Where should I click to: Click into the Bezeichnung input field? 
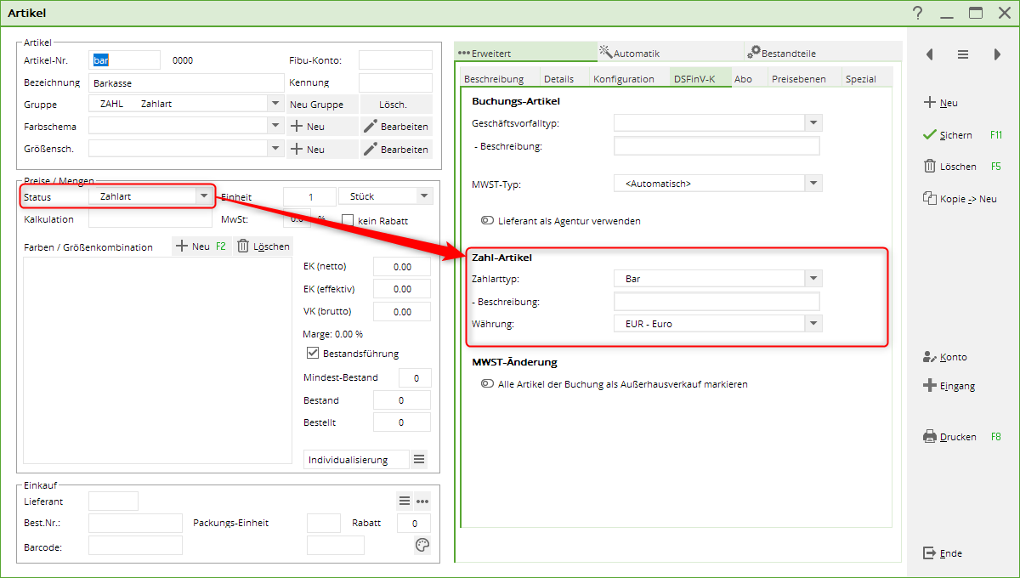tap(185, 83)
